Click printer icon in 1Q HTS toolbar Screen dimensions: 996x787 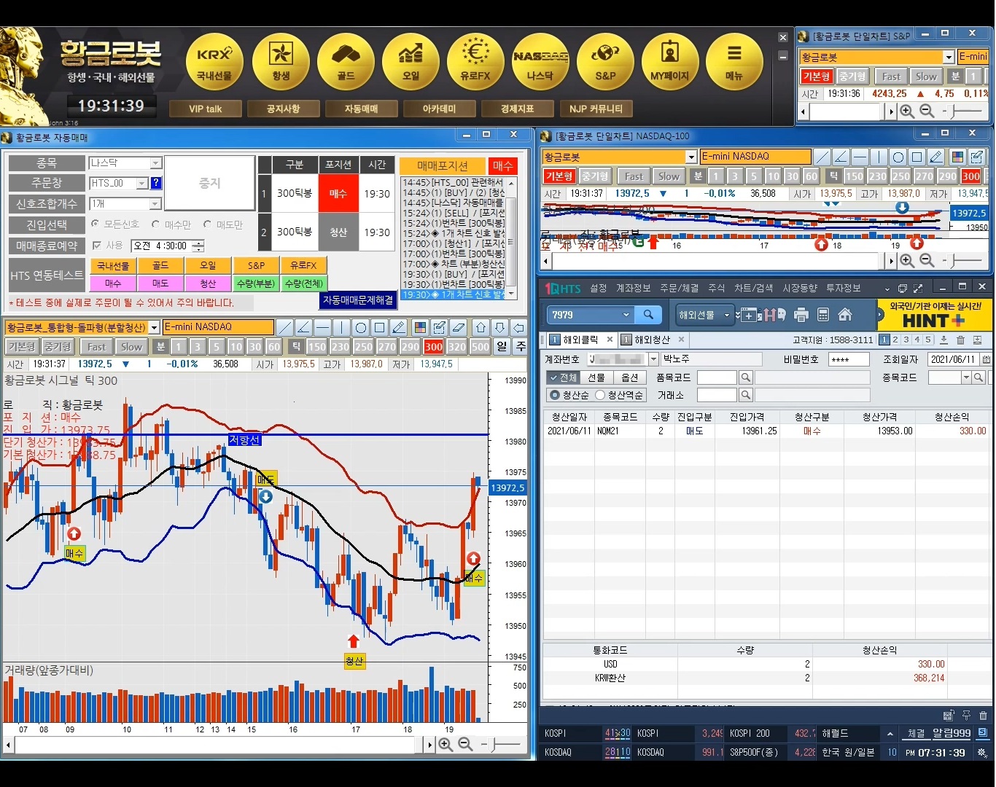click(801, 315)
